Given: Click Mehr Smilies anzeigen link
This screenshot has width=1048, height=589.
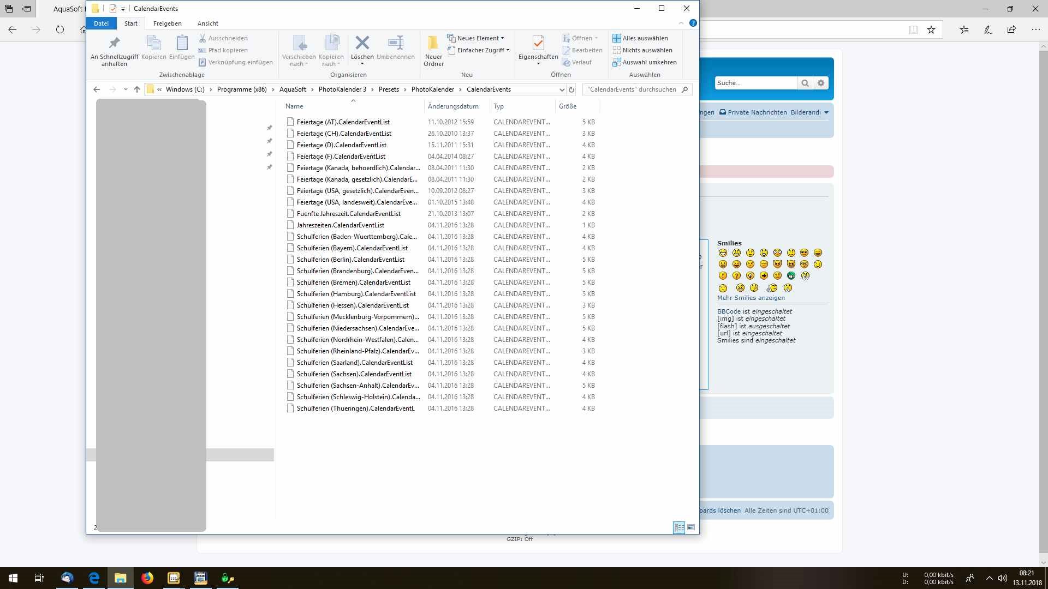Looking at the screenshot, I should point(751,298).
